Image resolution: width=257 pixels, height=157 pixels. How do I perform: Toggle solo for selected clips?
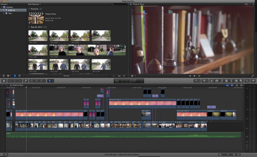237,85
